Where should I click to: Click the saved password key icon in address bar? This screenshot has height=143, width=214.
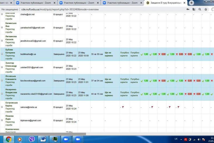188,9
